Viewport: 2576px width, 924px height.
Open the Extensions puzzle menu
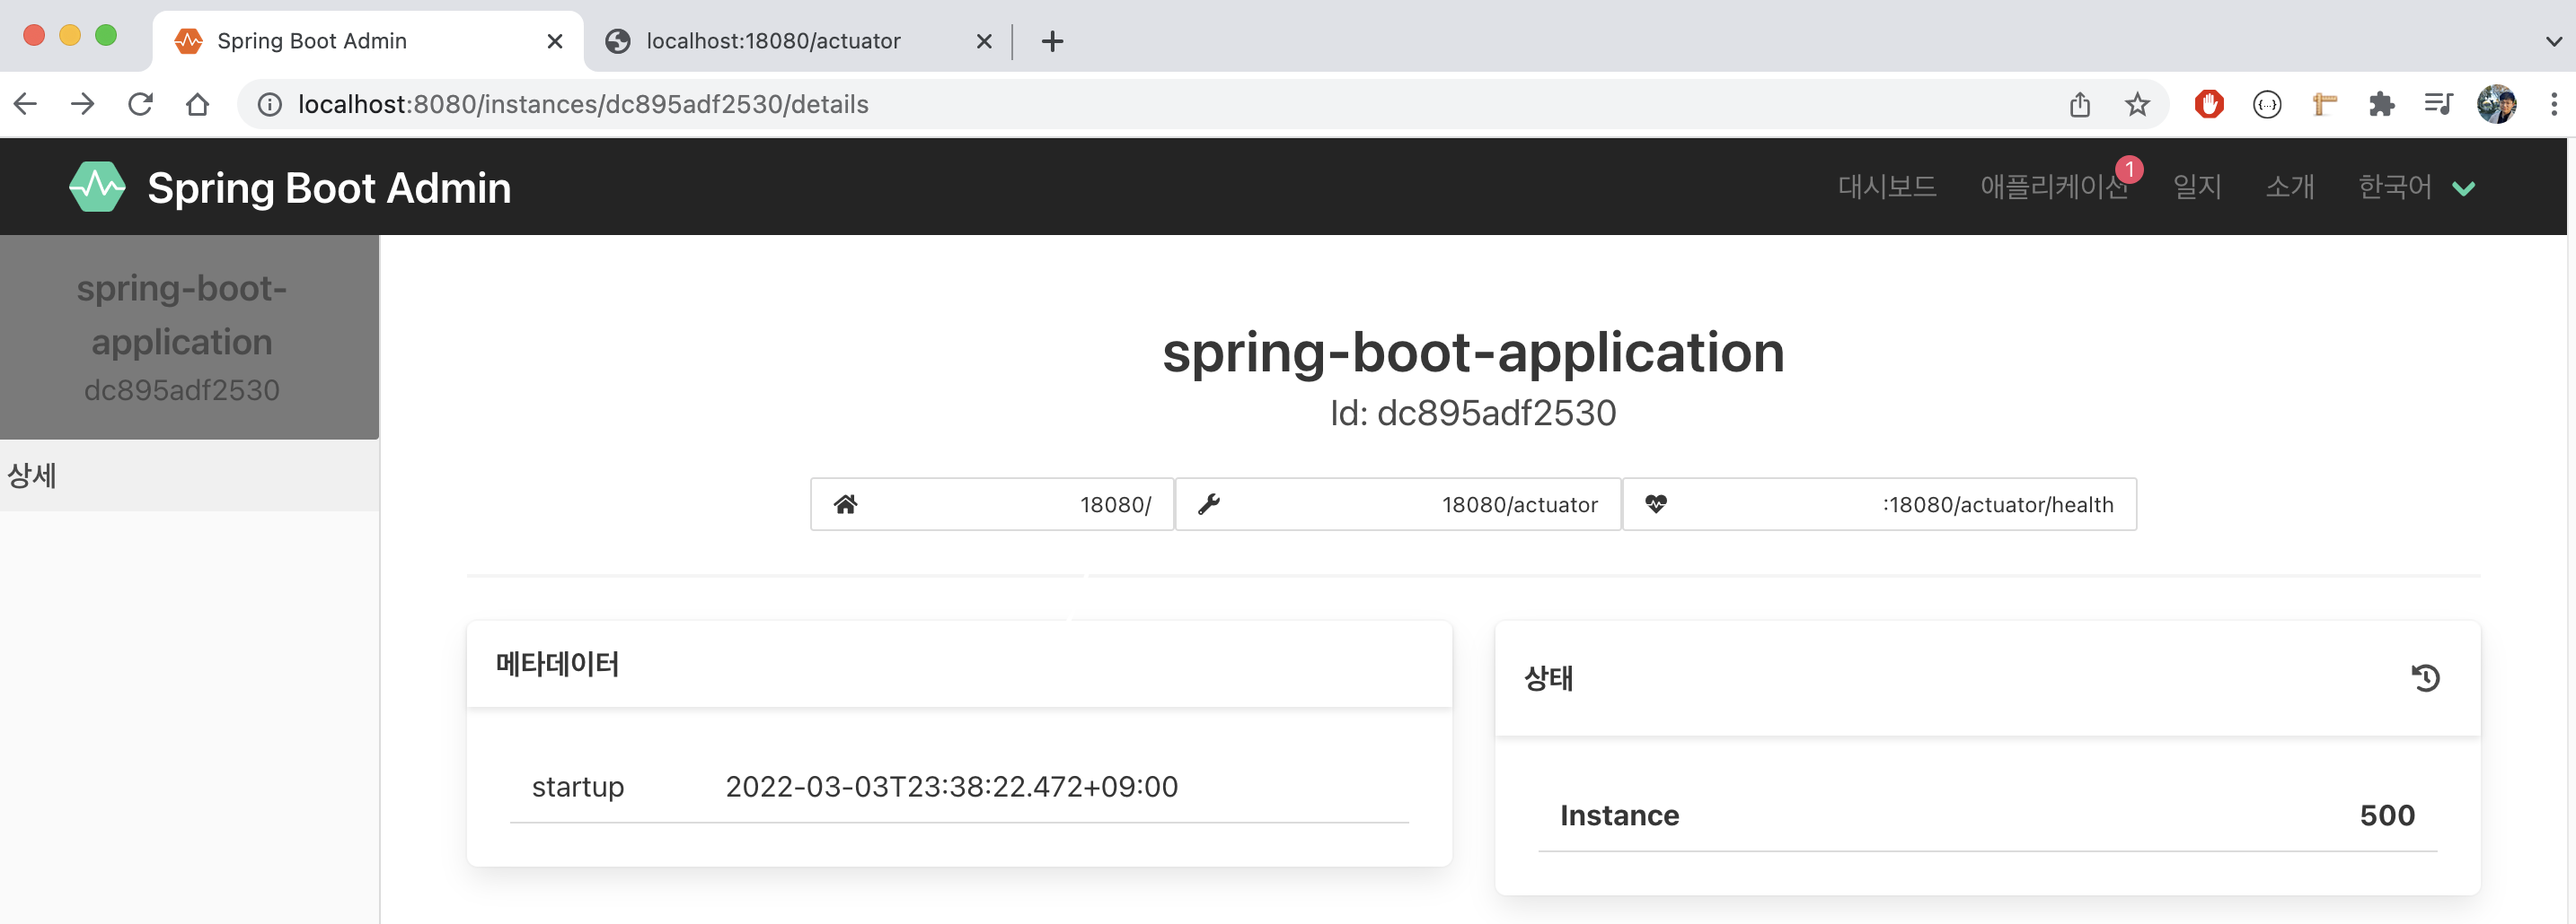(x=2382, y=104)
